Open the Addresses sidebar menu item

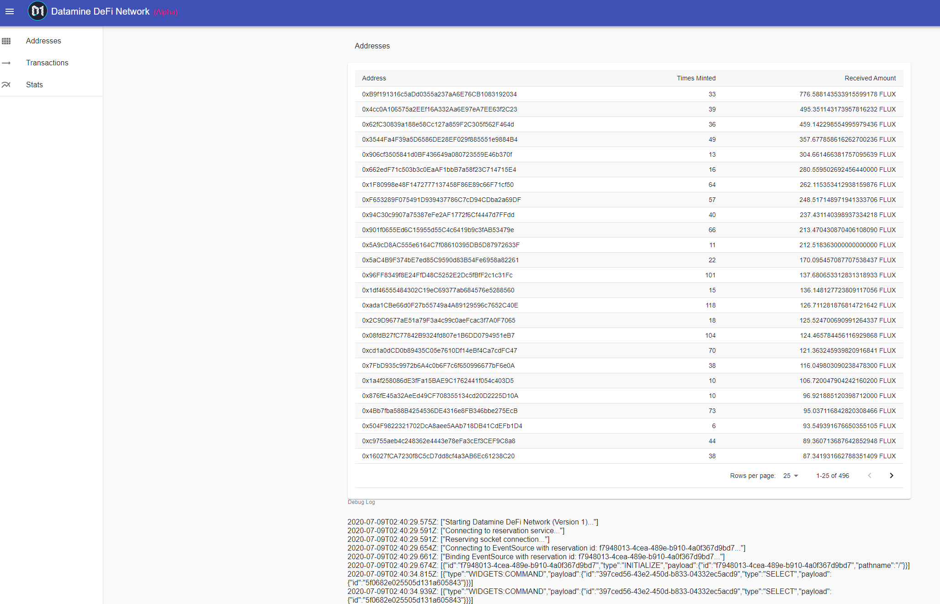[51, 41]
